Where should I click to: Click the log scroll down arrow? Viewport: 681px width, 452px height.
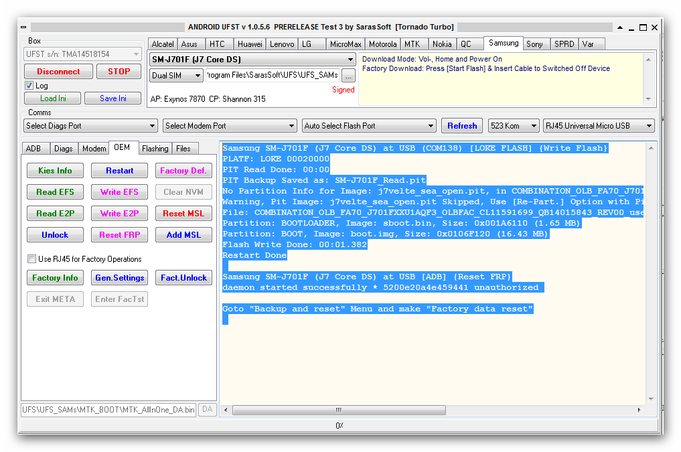coord(651,398)
